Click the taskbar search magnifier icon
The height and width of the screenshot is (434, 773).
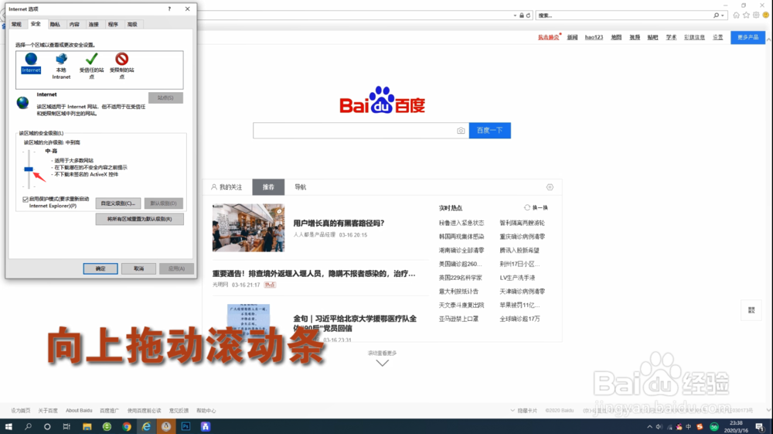coord(28,426)
